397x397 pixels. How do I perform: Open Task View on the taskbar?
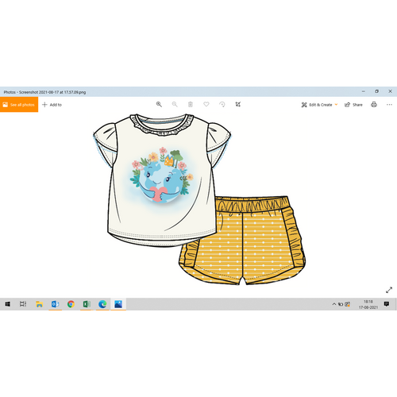(x=23, y=304)
